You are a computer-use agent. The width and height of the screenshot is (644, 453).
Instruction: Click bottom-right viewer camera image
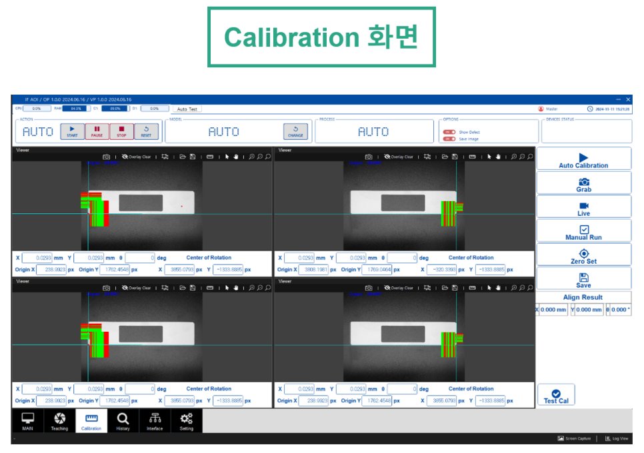[x=404, y=337]
